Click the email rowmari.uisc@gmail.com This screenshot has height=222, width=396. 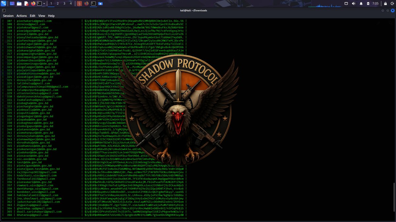point(36,185)
